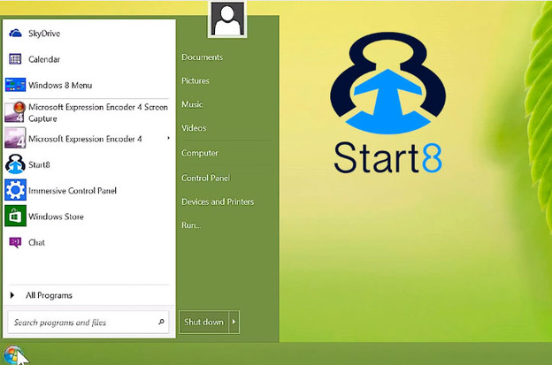The image size is (552, 365).
Task: Launch Start8 from its menu icon
Action: [15, 164]
